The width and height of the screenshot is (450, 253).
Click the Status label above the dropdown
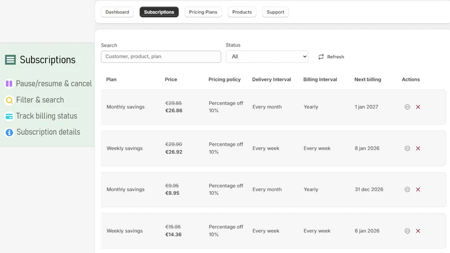(233, 45)
